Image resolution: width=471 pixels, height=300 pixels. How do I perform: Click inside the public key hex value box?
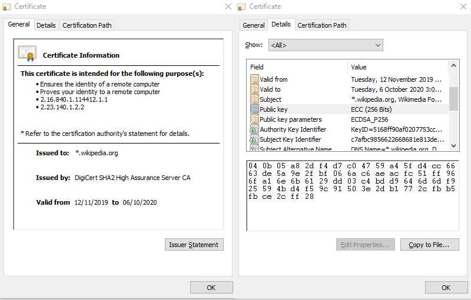[352, 212]
